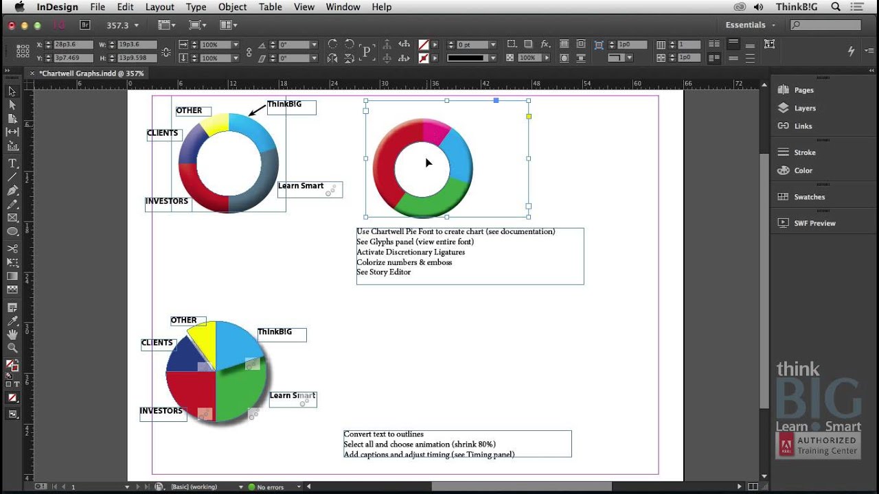
Task: Open the Apple menu
Action: [x=19, y=7]
